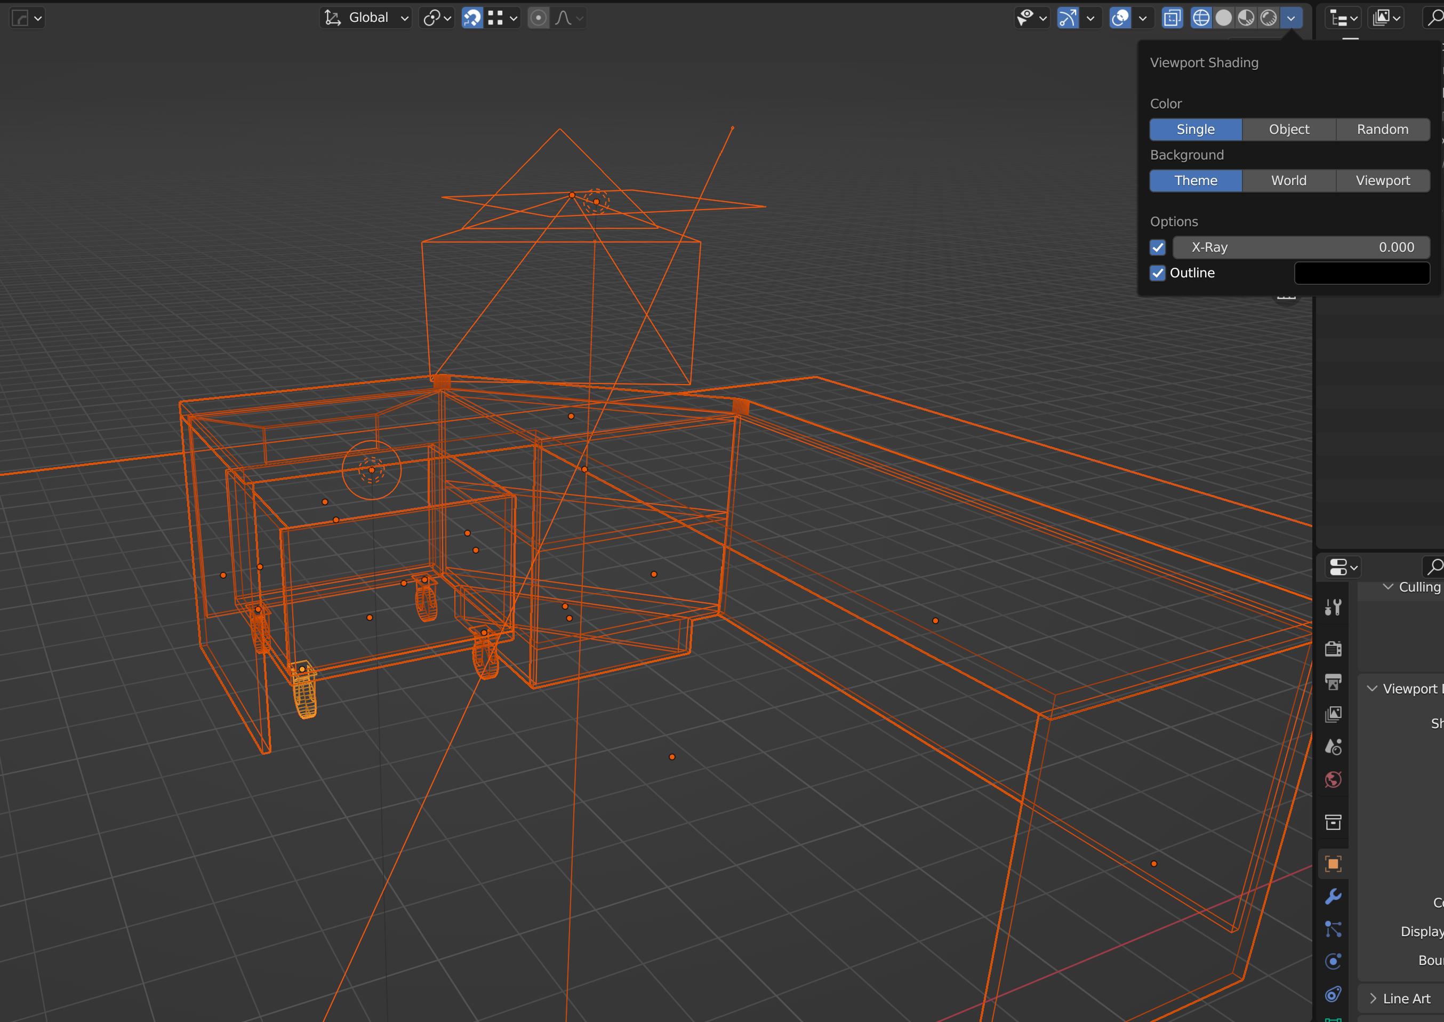Image resolution: width=1444 pixels, height=1022 pixels.
Task: Open the Physics properties tab
Action: (x=1333, y=962)
